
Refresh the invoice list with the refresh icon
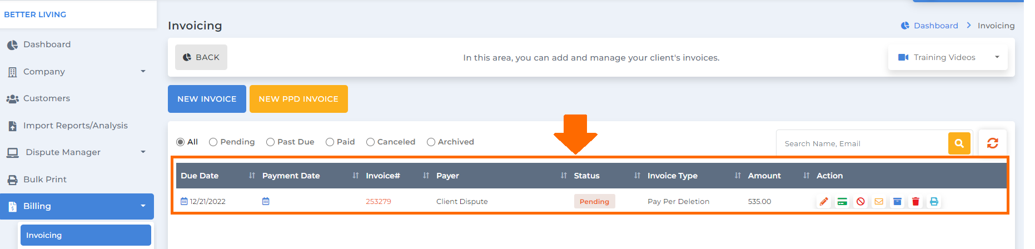pos(992,143)
